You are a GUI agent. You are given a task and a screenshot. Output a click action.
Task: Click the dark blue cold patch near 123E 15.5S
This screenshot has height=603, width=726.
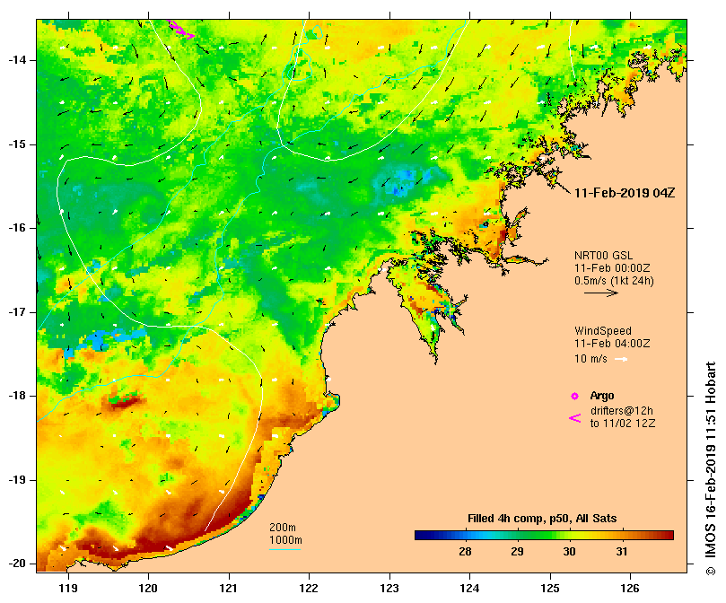click(402, 183)
